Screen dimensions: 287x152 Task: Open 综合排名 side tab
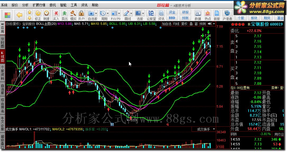click(x=2, y=105)
